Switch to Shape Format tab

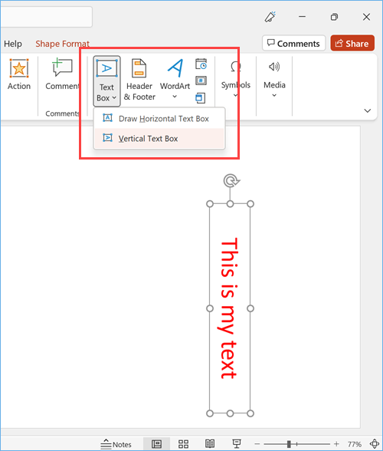(x=62, y=44)
